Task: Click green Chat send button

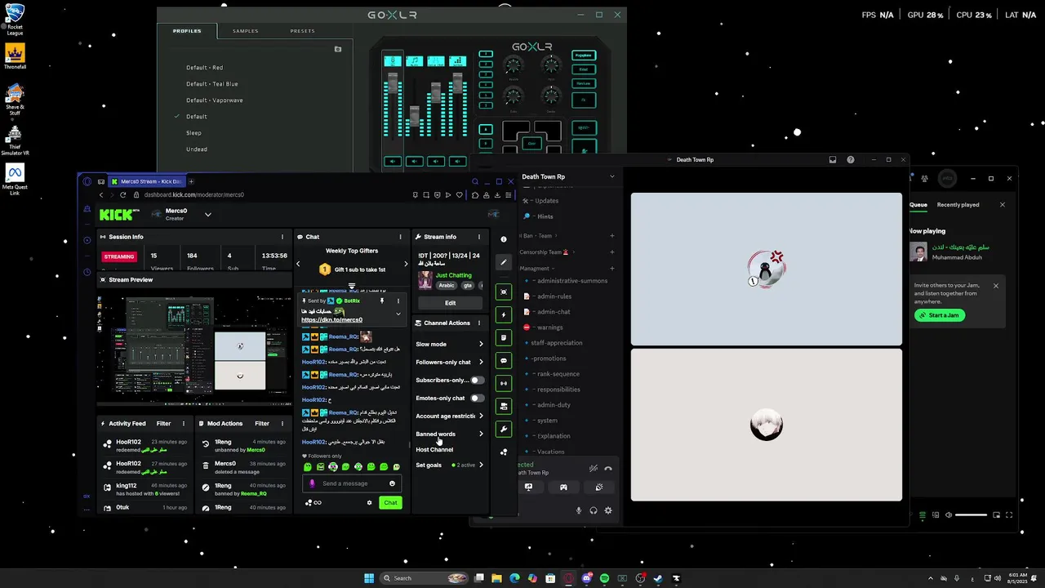Action: coord(390,502)
